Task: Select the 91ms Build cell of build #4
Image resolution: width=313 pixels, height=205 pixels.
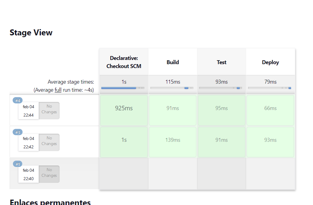Action: 173,110
